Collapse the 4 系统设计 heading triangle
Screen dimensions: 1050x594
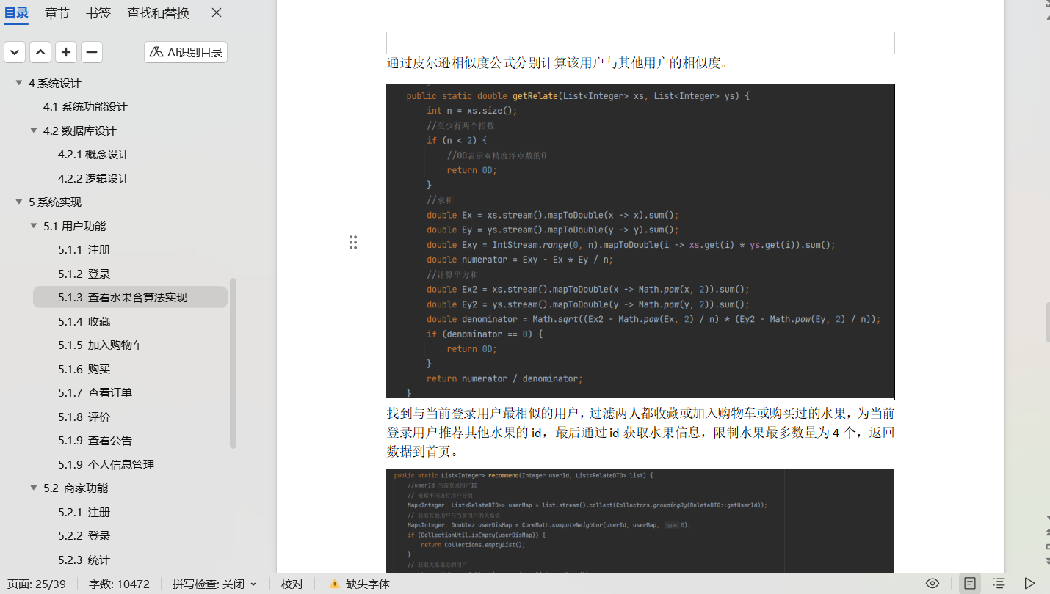tap(19, 83)
